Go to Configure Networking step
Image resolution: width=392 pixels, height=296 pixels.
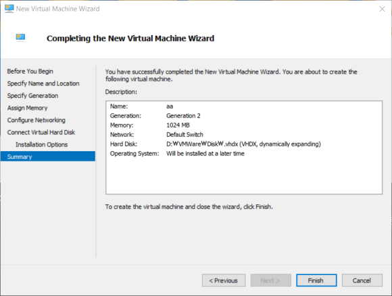(x=36, y=120)
